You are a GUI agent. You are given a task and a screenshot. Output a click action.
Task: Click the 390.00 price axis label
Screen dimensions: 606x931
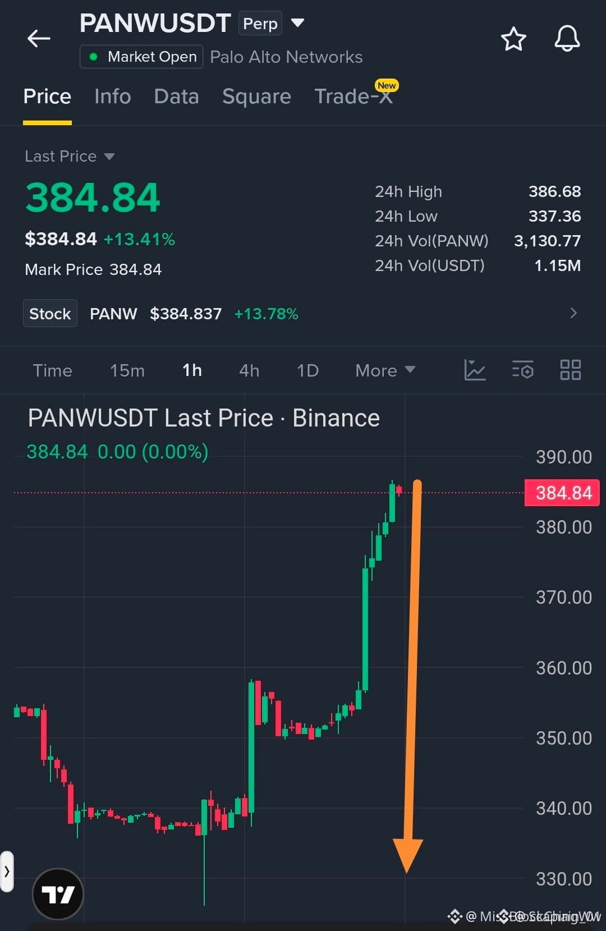coord(564,457)
